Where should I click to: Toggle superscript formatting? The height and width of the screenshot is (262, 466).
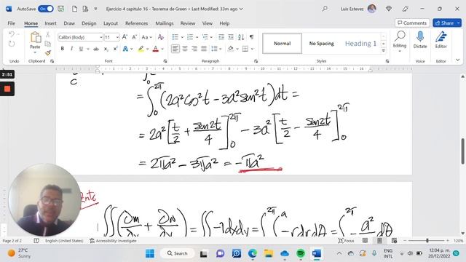pyautogui.click(x=115, y=49)
